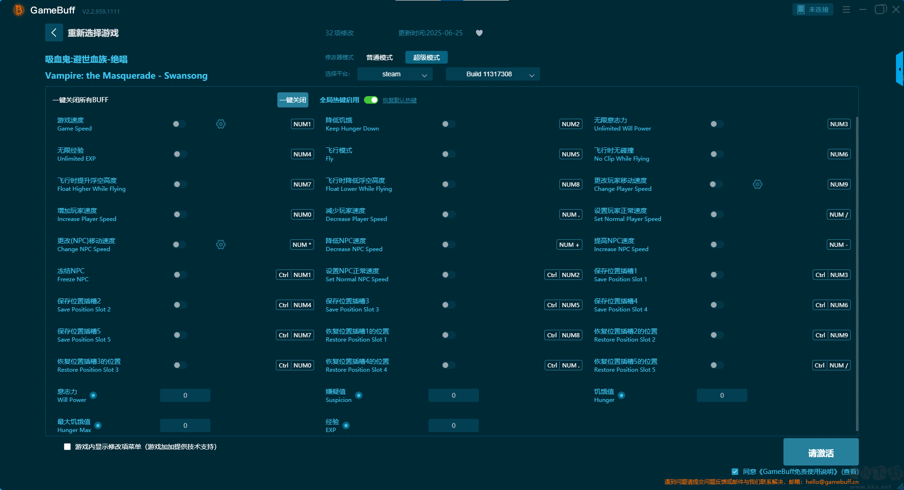Image resolution: width=904 pixels, height=490 pixels.
Task: Click the Hunger value input field
Action: tap(721, 395)
